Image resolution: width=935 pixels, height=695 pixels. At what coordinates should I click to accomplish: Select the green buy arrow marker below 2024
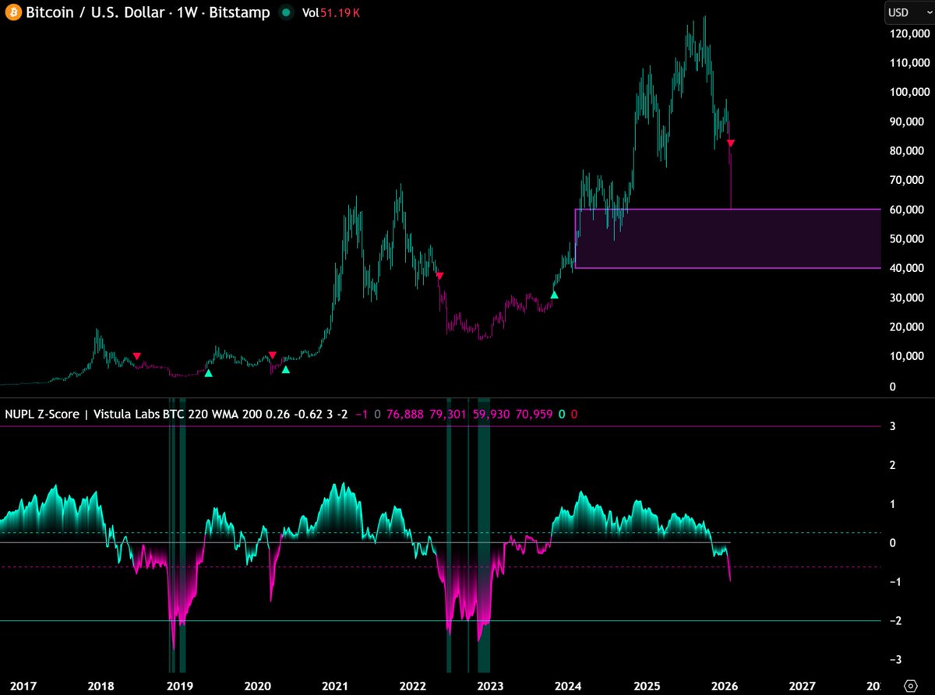pyautogui.click(x=554, y=295)
